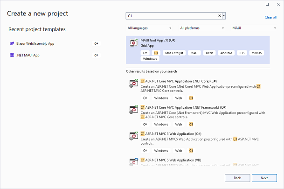Click the .NET MAUI App icon

coord(12,55)
